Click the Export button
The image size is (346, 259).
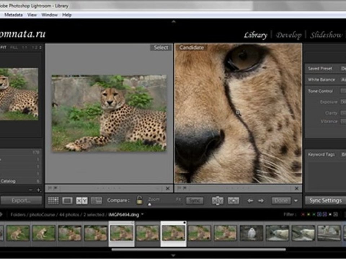pyautogui.click(x=21, y=200)
